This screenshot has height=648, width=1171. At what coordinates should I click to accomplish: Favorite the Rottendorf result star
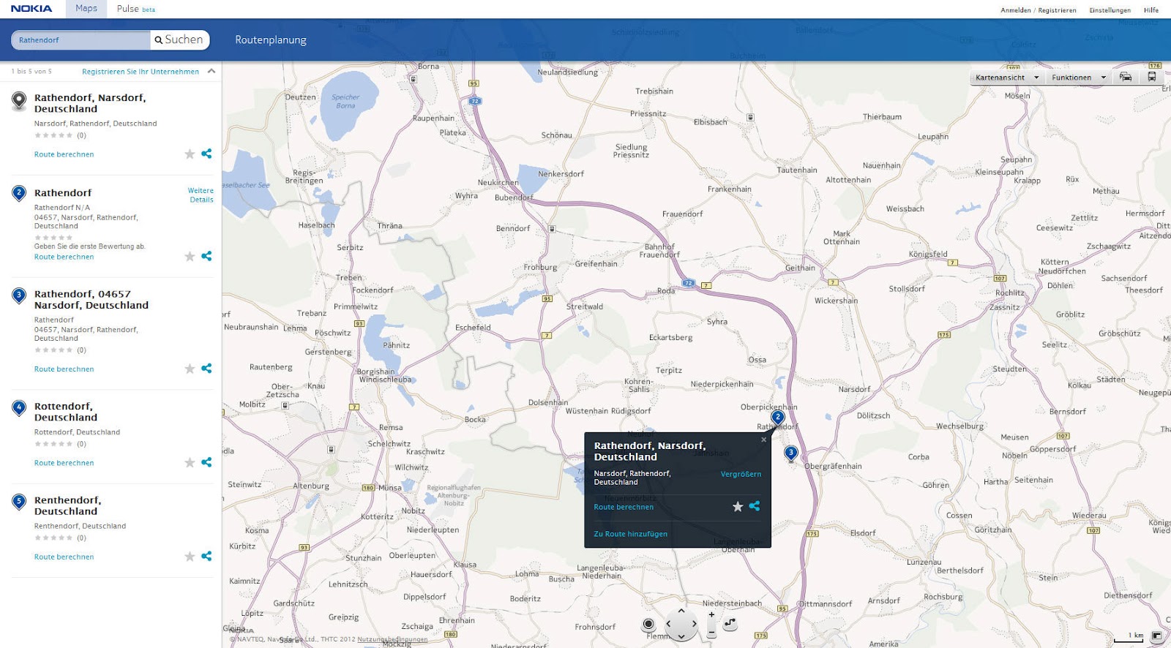pyautogui.click(x=190, y=462)
